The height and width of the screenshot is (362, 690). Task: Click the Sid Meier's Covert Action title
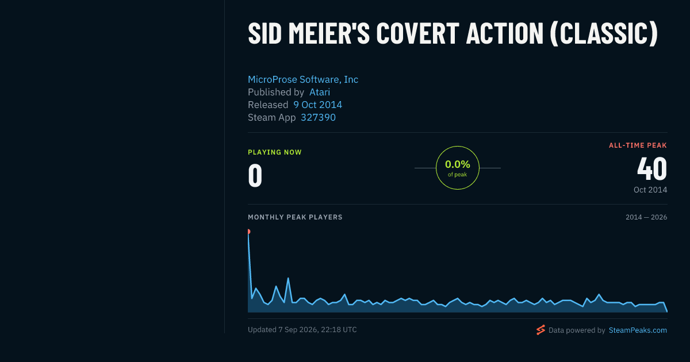[x=453, y=34]
